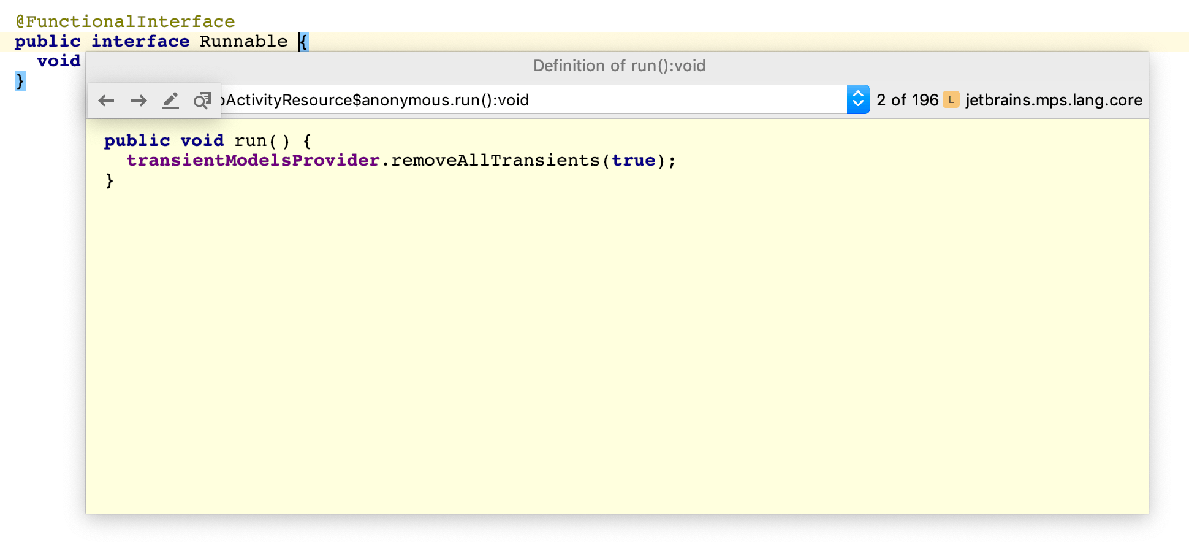Click the opening brace after Runnable
1189x547 pixels.
pyautogui.click(x=303, y=41)
